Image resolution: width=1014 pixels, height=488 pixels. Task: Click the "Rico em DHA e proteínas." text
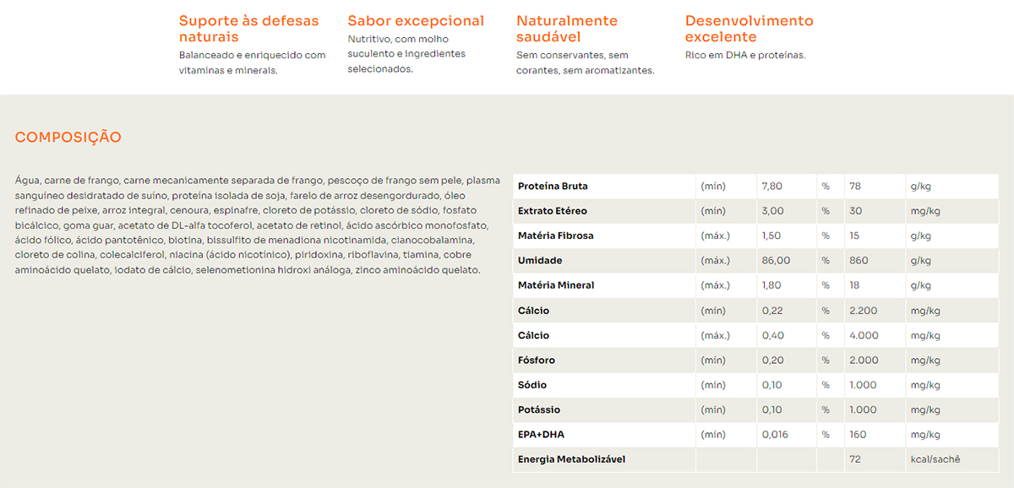point(745,55)
